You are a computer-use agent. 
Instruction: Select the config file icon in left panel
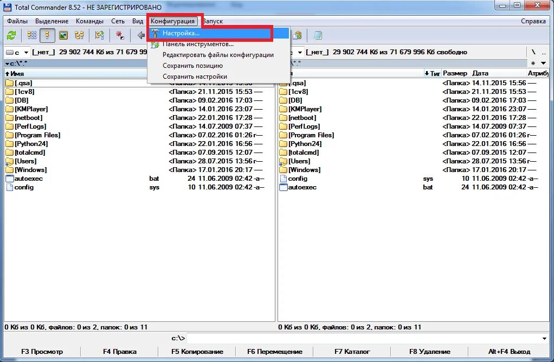[10, 187]
